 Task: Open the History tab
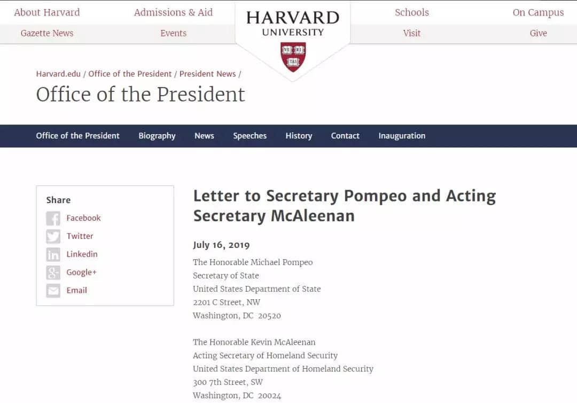pos(299,136)
